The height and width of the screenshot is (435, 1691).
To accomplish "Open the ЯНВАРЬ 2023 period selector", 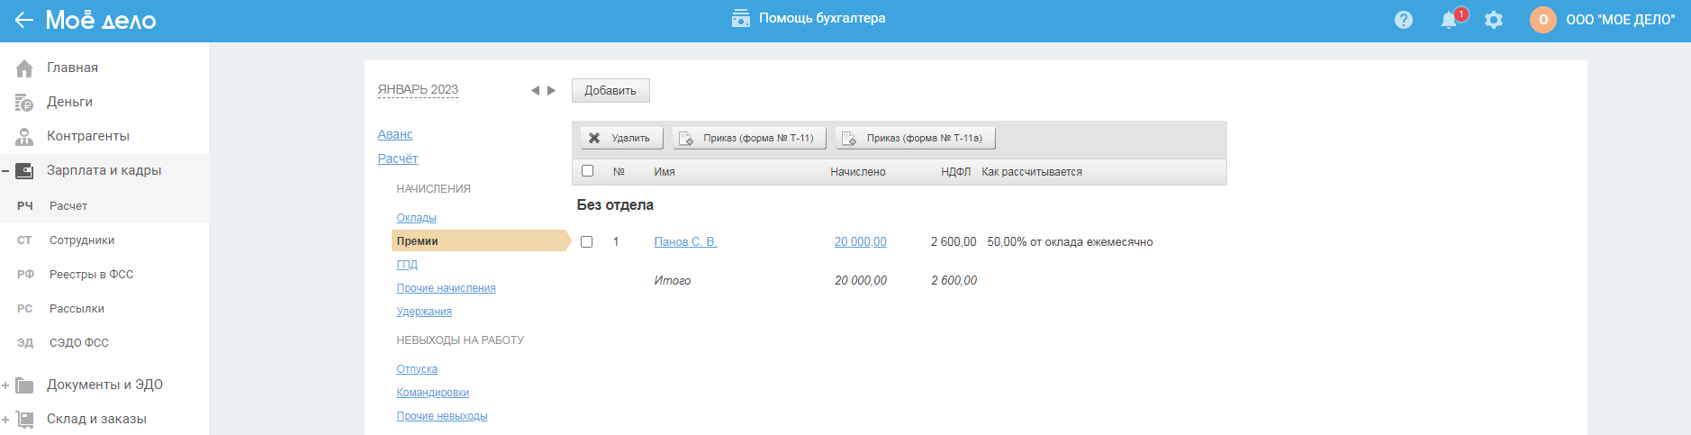I will [x=418, y=90].
